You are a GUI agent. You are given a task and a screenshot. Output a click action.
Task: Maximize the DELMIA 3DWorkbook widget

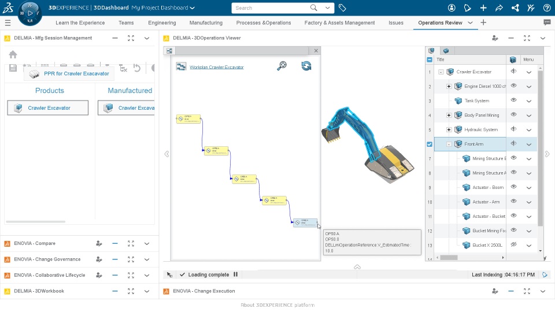(x=131, y=291)
